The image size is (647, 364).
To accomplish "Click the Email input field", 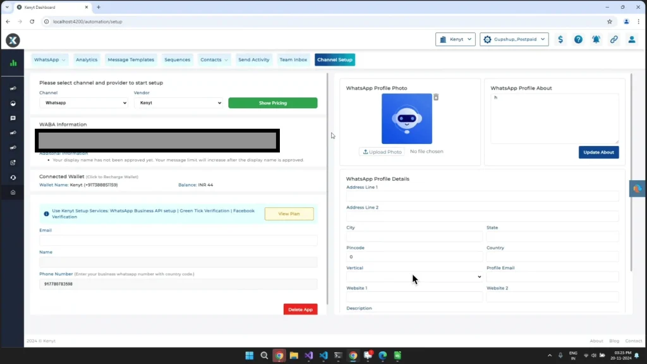I will (178, 240).
